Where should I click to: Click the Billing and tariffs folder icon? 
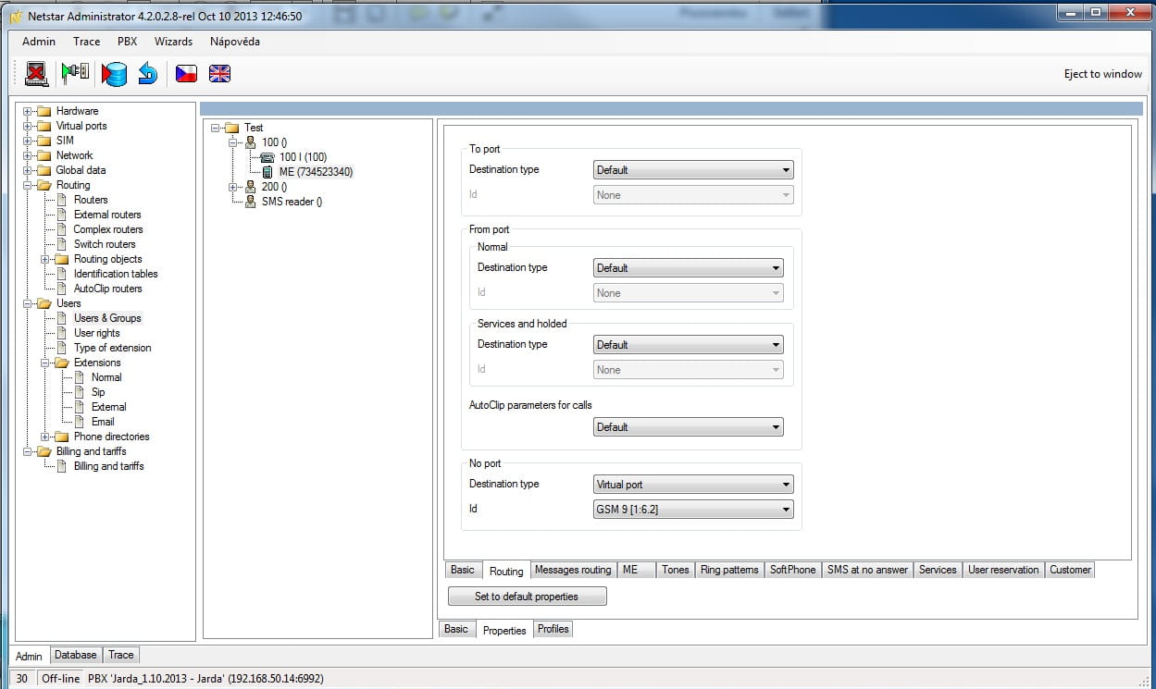(44, 451)
